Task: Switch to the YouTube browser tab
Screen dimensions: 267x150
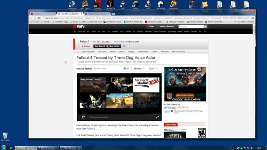Action: (x=43, y=14)
